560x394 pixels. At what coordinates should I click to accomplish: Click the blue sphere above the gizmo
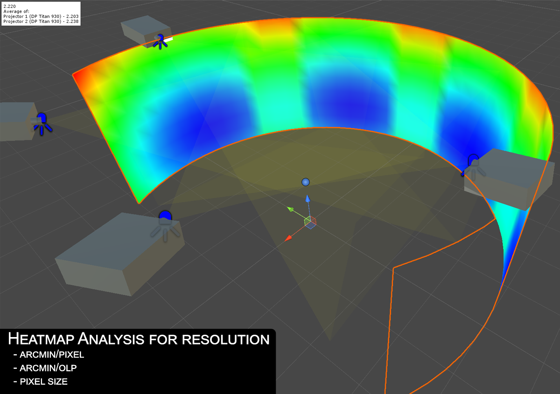306,182
